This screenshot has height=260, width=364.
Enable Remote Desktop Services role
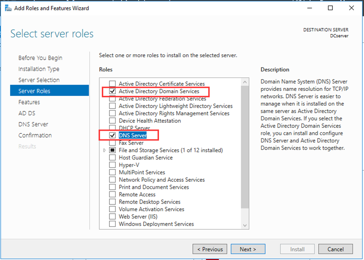112,202
